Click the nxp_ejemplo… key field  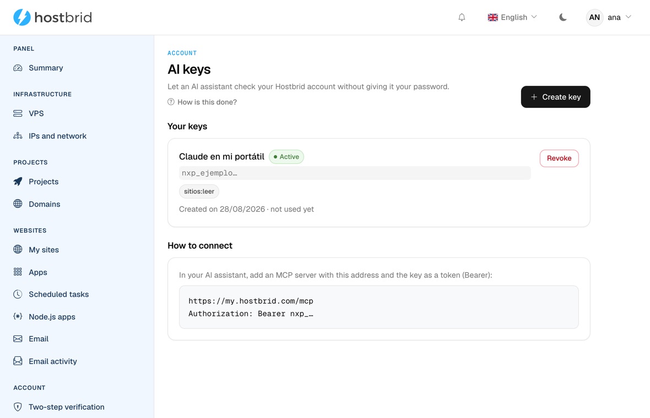[355, 173]
